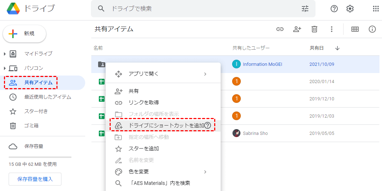Screen dimensions: 382x191
Task: Click the 保存容量を購入 button
Action: 35,179
